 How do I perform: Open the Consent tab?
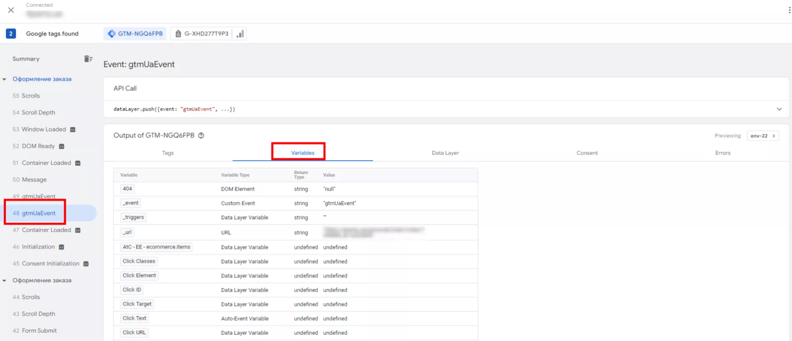[x=587, y=153]
